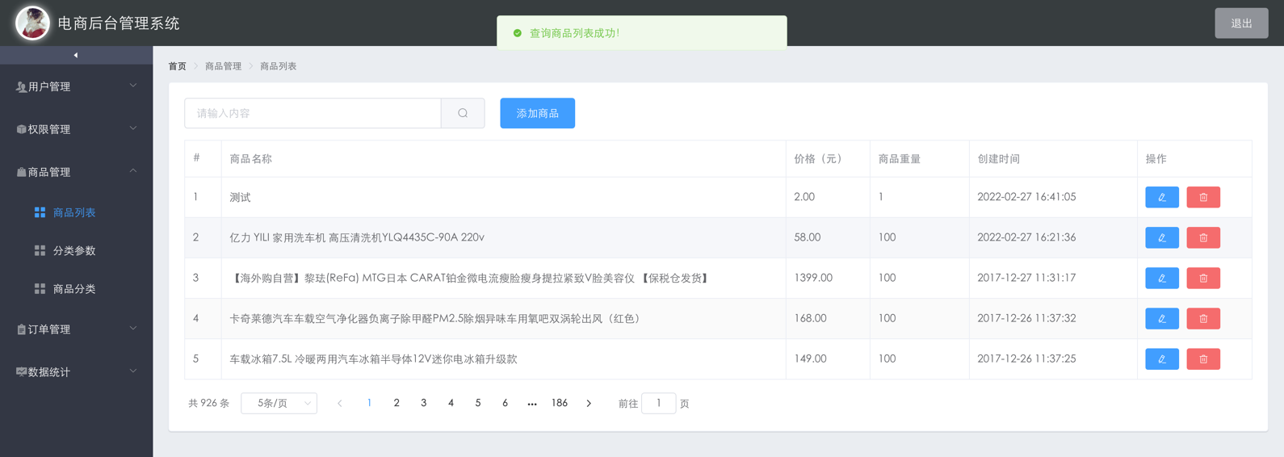Click the green success check icon
The height and width of the screenshot is (457, 1284).
518,33
